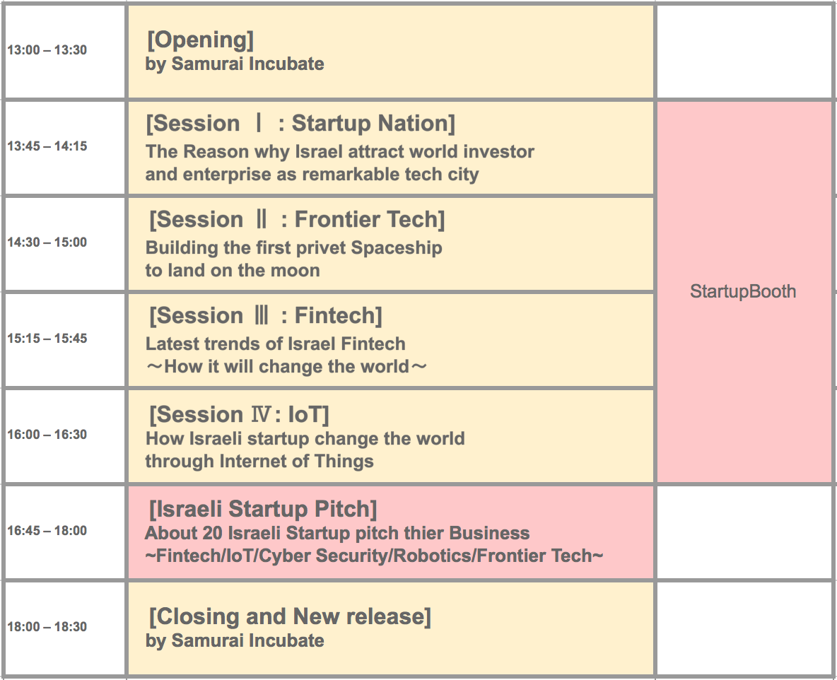Click the 16:00 – 16:30 time cell
This screenshot has width=837, height=680.
click(47, 435)
